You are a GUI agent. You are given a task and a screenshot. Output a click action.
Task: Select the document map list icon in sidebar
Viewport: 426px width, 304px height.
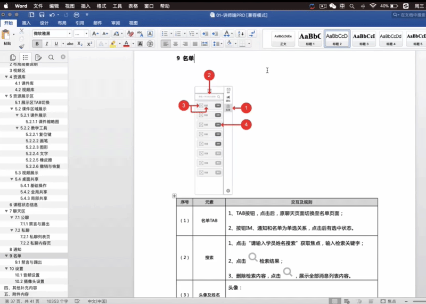(x=26, y=57)
